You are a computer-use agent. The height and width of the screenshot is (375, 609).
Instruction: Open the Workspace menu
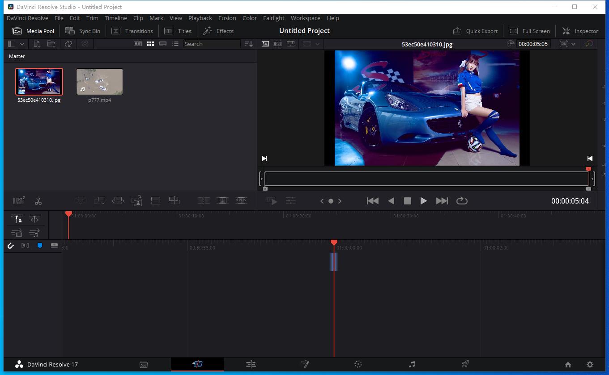305,18
